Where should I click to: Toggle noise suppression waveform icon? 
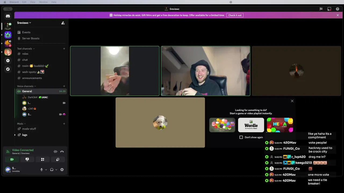[x=55, y=152]
